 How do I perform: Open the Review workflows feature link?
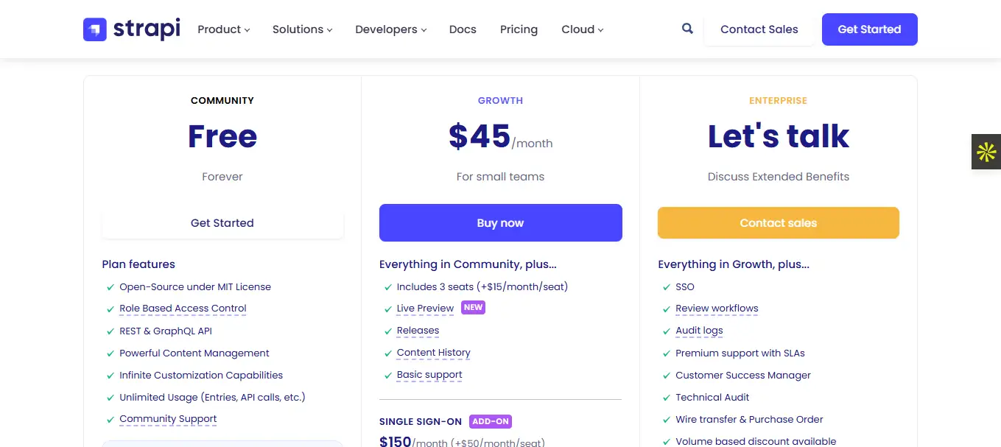coord(717,309)
